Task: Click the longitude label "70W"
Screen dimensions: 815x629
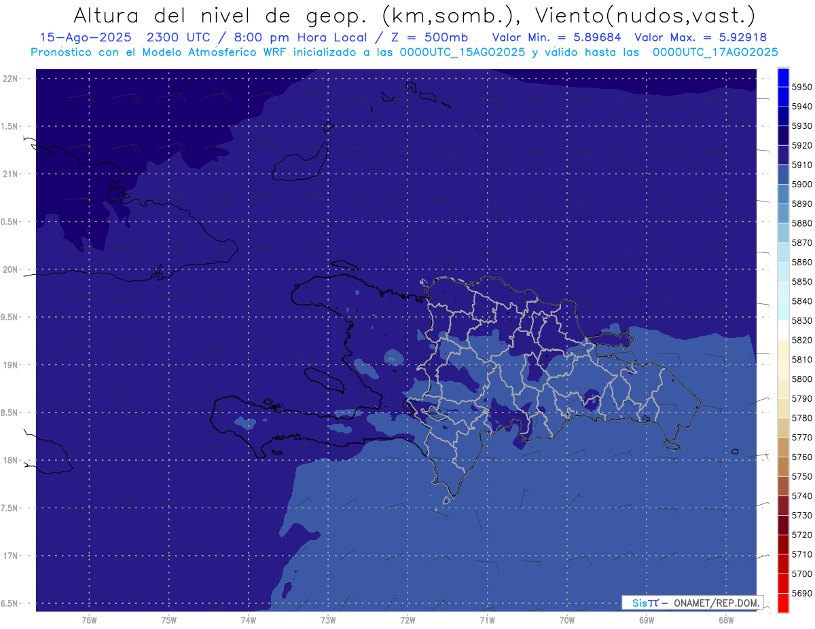Action: click(566, 620)
